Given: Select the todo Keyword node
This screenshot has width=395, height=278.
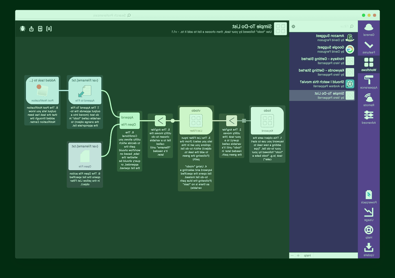Looking at the screenshot, I should click(x=267, y=121).
